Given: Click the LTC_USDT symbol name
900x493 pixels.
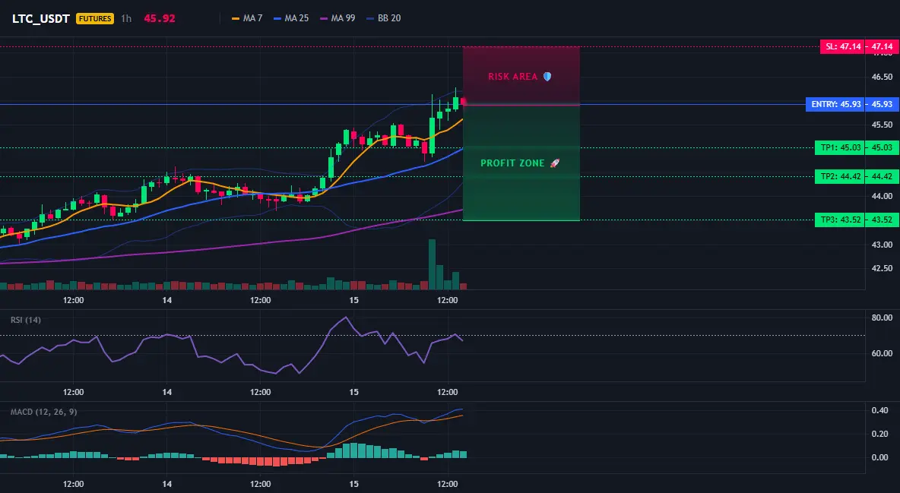Looking at the screenshot, I should coord(41,18).
